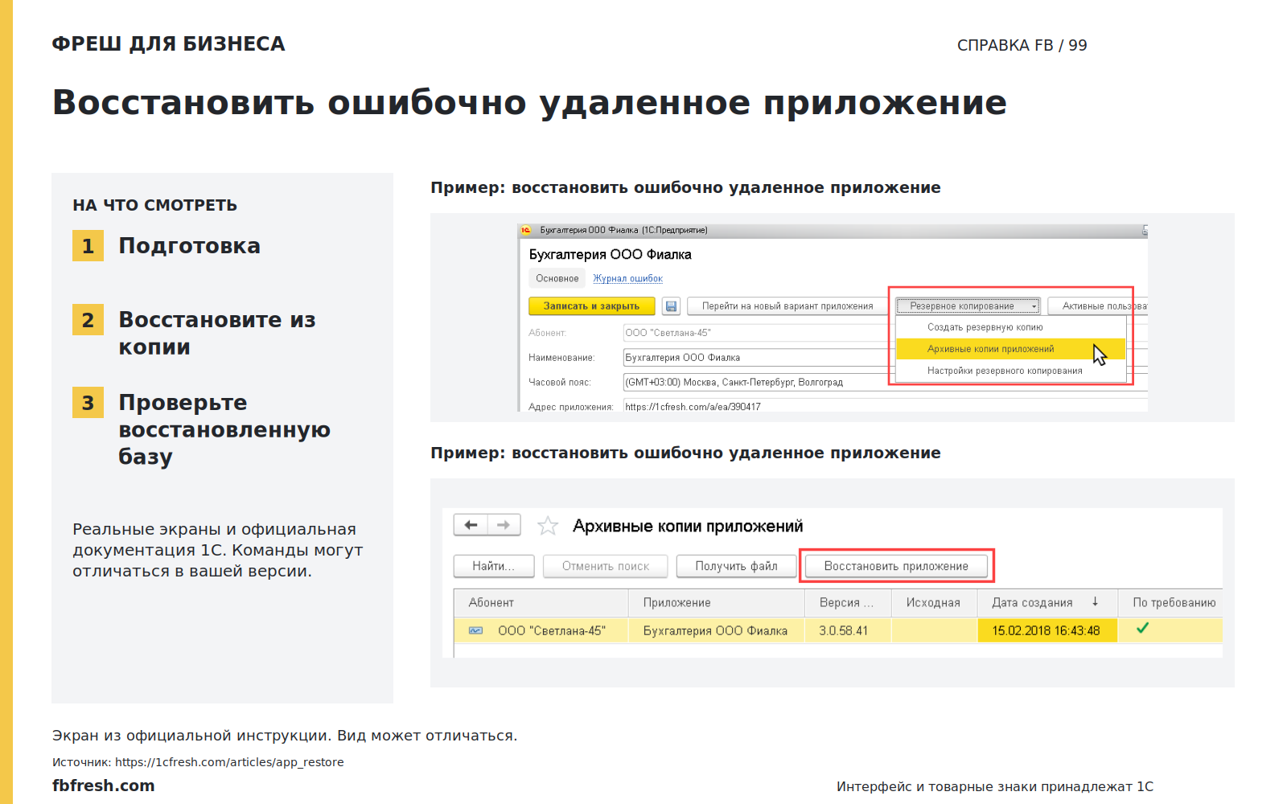The image size is (1287, 804).
Task: Click the source URL 1cfresh.com/articles/app_restore
Action: click(229, 762)
